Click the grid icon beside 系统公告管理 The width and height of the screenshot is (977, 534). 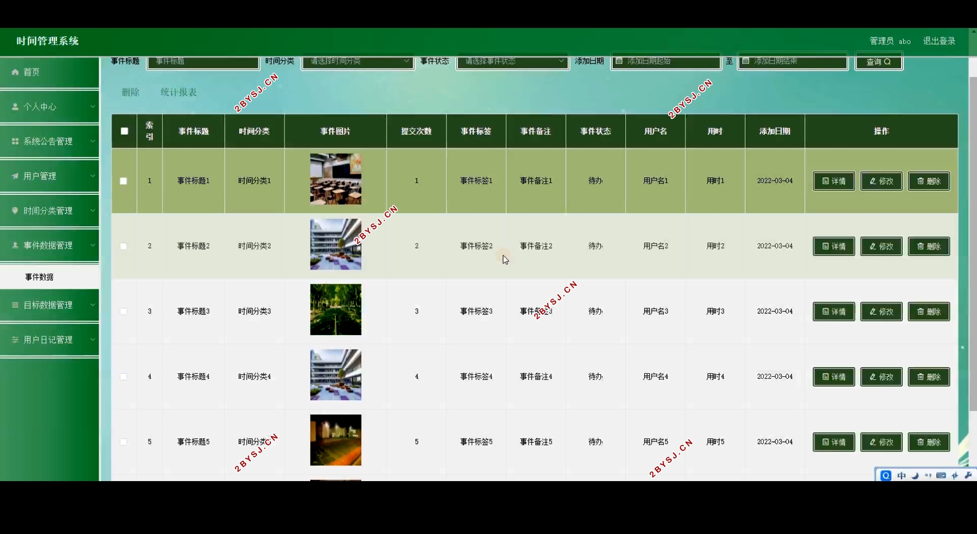pos(15,141)
